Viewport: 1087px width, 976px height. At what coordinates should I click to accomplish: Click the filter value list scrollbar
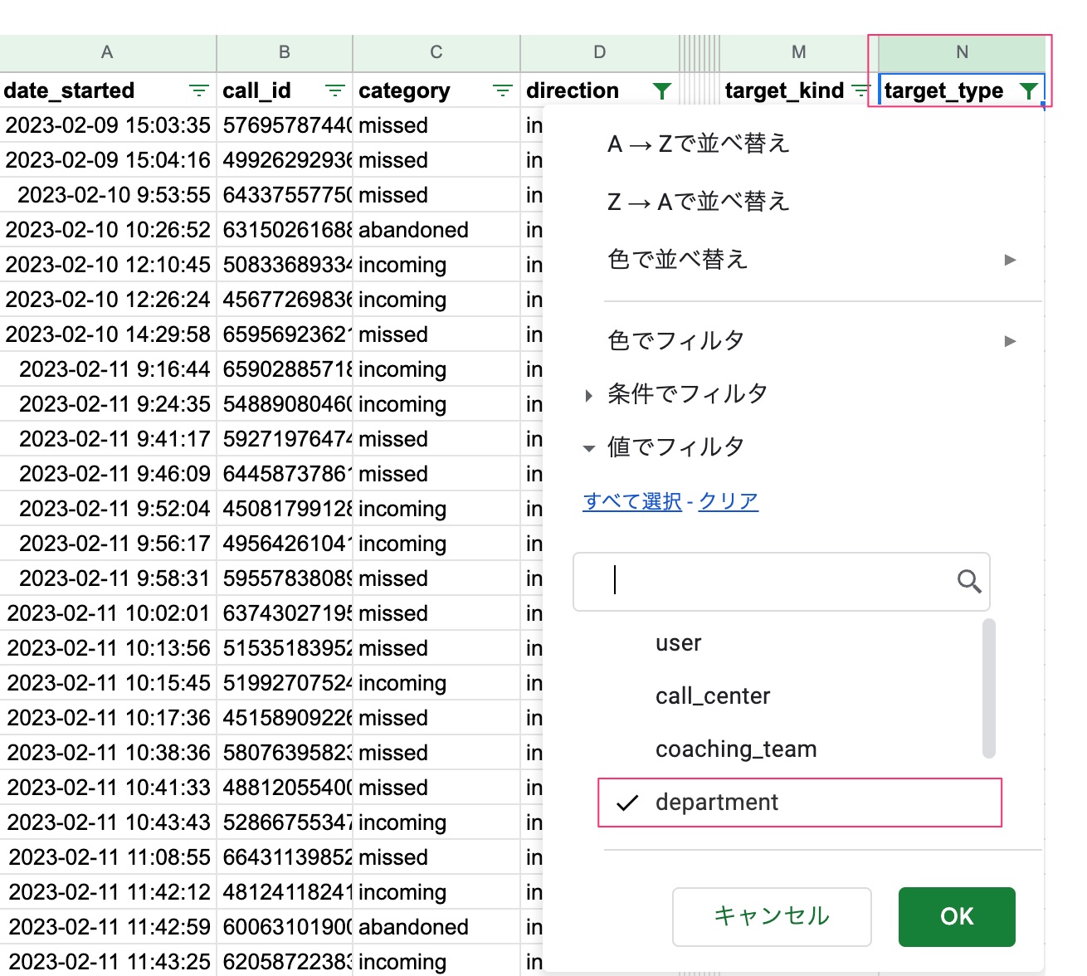point(988,688)
